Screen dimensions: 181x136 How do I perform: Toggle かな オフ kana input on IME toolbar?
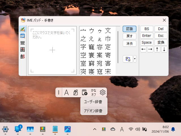(94, 92)
